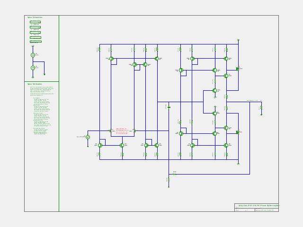
Task: Click the red annotation note between the JFETs
Action: coord(122,131)
